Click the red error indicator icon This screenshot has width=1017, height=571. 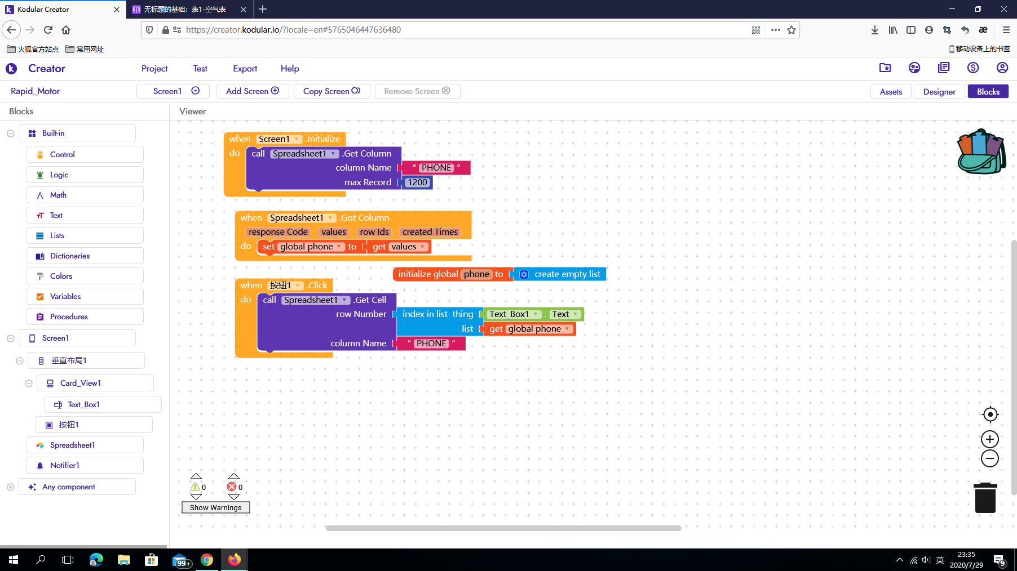coord(232,487)
